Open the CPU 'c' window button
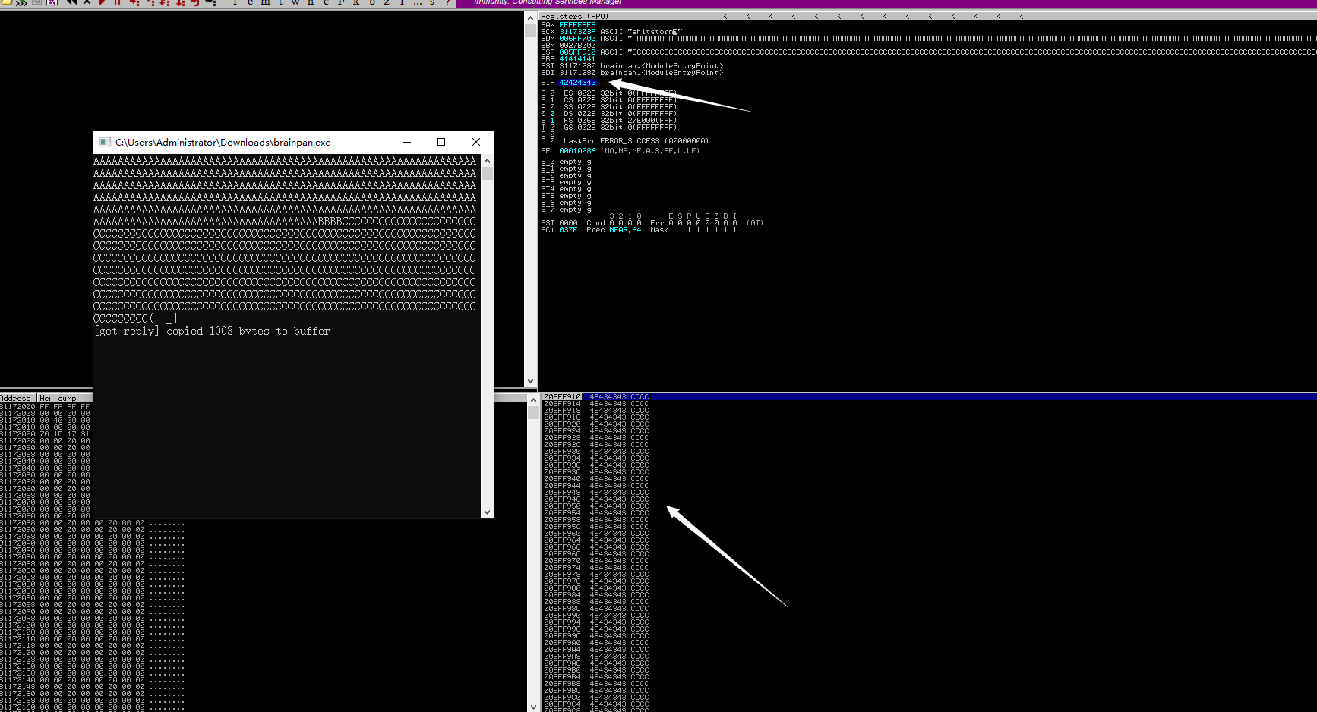Viewport: 1317px width, 712px height. [x=326, y=2]
